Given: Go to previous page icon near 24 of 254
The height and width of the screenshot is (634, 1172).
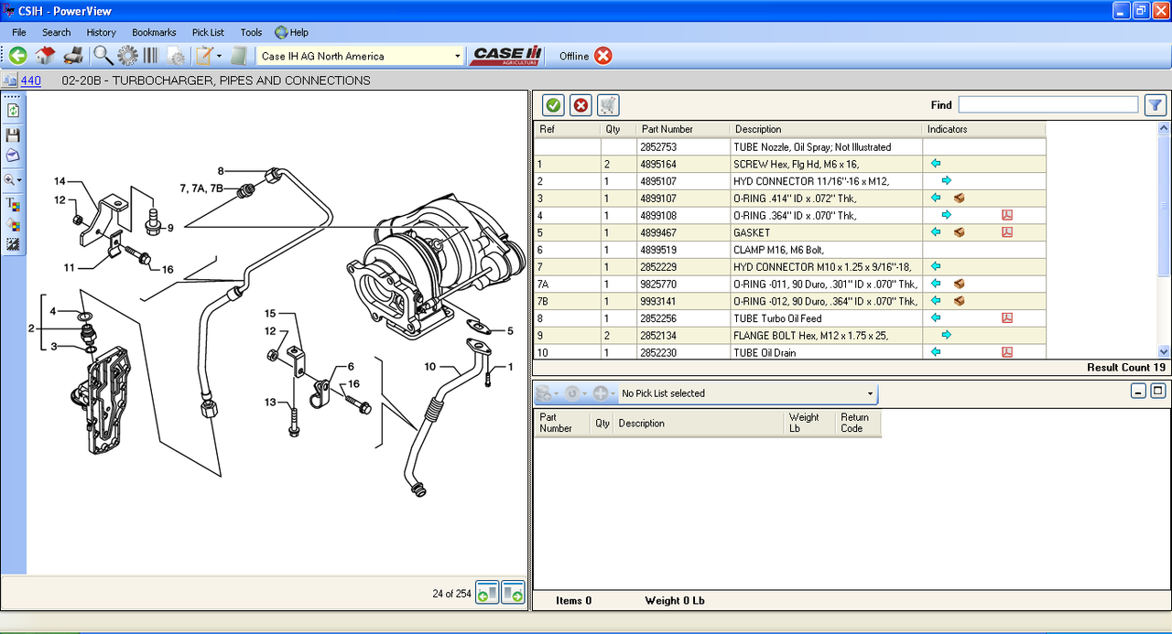Looking at the screenshot, I should coord(487,593).
